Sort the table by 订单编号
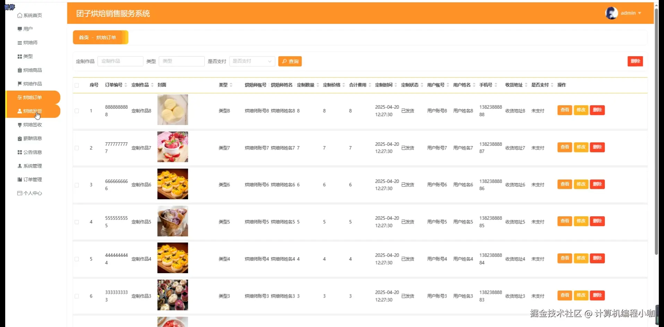Viewport: 664px width, 327px height. pyautogui.click(x=126, y=85)
